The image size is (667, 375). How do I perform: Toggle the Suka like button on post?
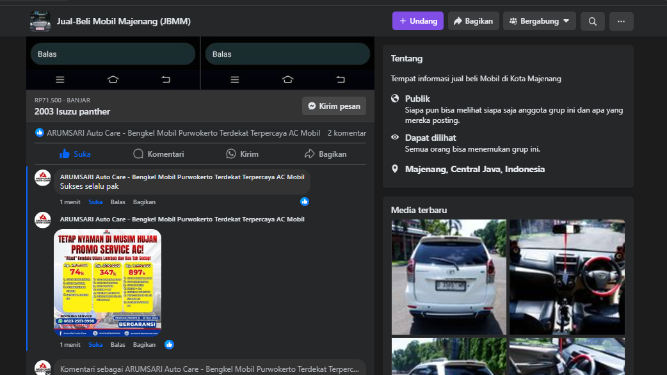(76, 154)
